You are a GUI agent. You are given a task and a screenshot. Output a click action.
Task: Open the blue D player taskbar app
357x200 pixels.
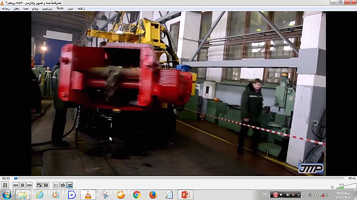click(x=72, y=195)
